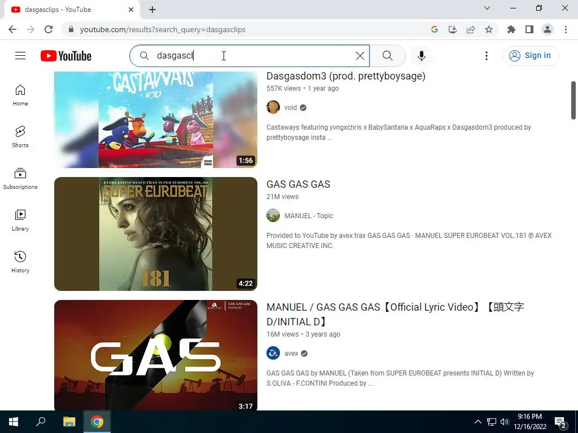
Task: Click the magnifier search submit button
Action: pyautogui.click(x=387, y=56)
